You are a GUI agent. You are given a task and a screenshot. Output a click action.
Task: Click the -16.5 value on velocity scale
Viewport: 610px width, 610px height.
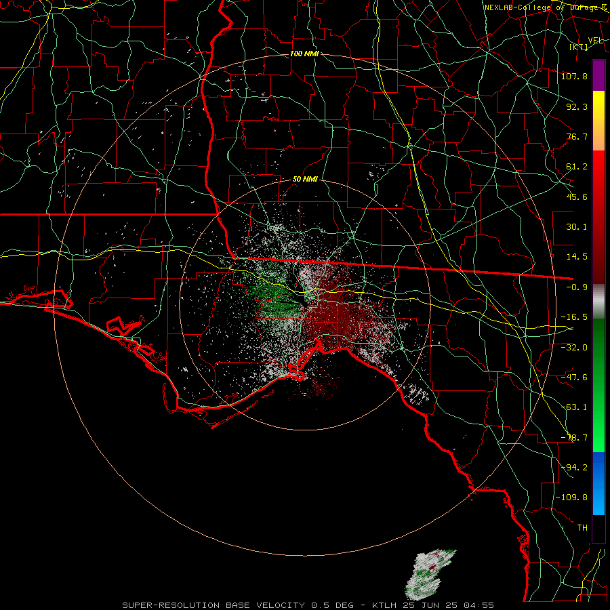(x=574, y=317)
